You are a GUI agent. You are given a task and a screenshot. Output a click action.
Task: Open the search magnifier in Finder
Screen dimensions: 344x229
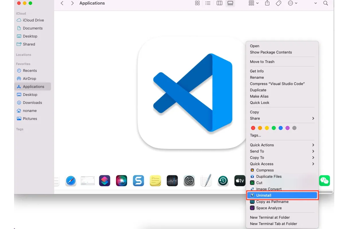(x=326, y=3)
